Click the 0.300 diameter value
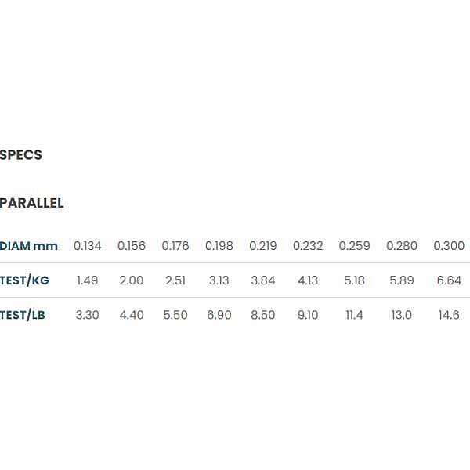This screenshot has height=470, width=470. pyautogui.click(x=449, y=246)
